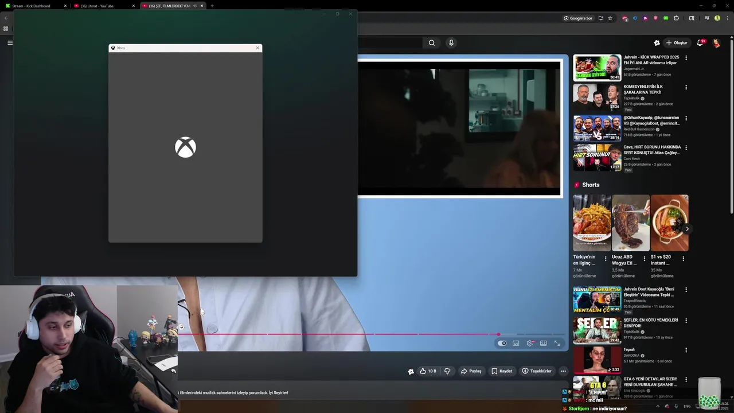Search by voice with microphone icon
This screenshot has width=734, height=413.
pos(451,42)
